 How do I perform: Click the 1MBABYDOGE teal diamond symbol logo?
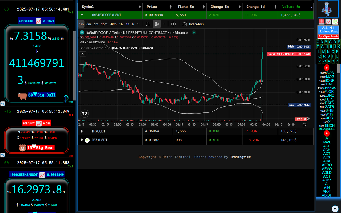[82, 33]
